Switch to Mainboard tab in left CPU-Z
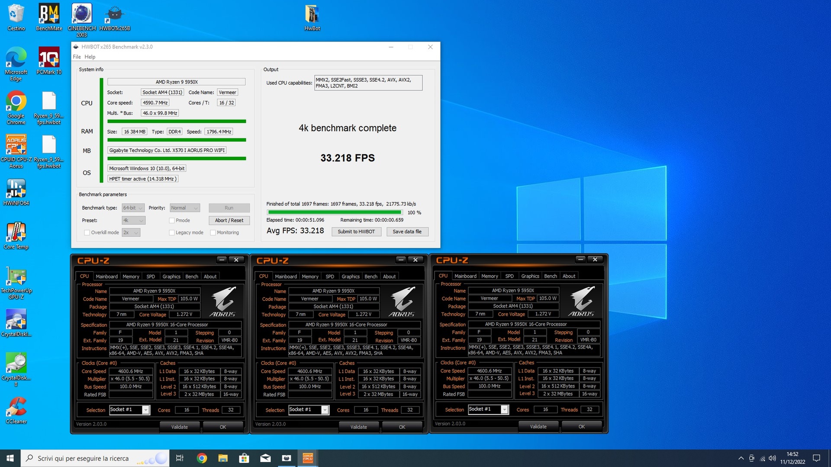831x467 pixels. 106,277
